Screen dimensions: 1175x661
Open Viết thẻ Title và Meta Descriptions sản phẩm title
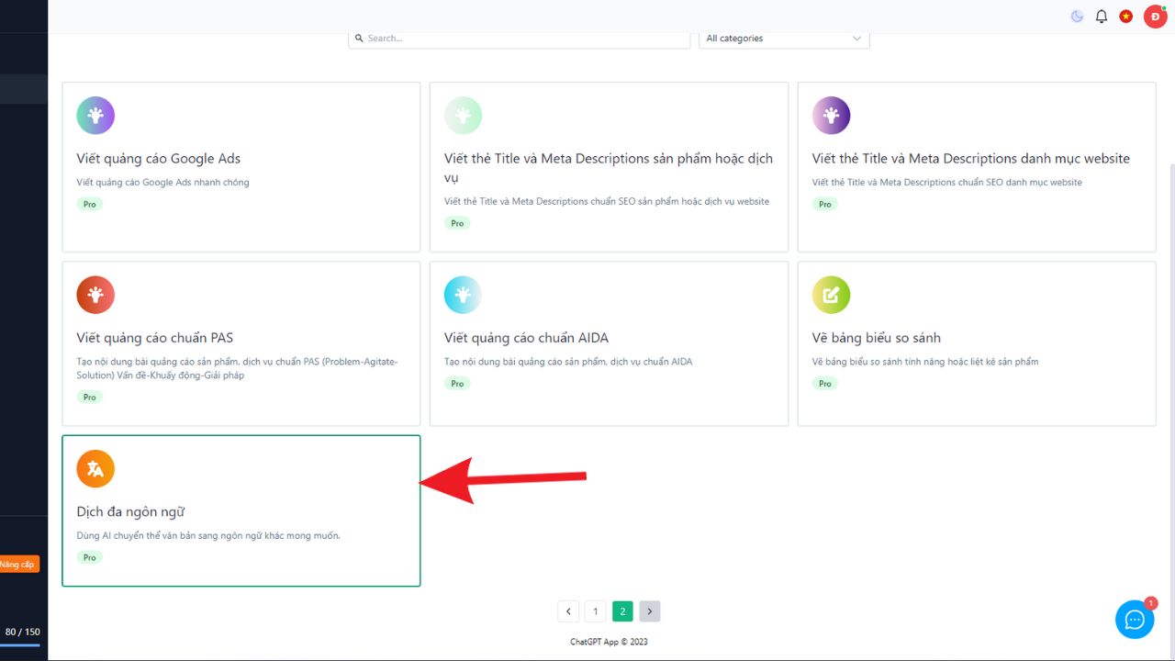(609, 168)
